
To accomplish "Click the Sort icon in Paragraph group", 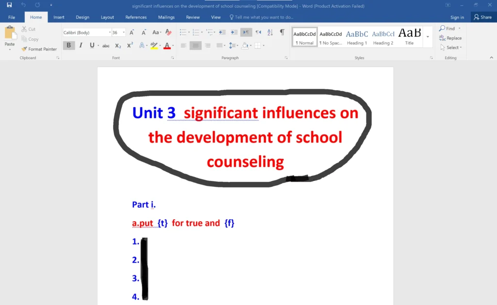I will click(270, 32).
